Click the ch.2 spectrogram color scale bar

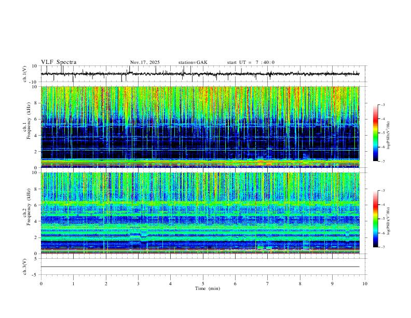pos(375,219)
